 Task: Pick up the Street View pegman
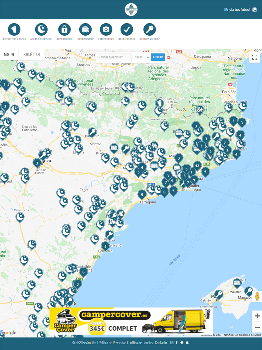coord(257,296)
